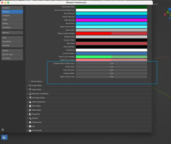Switch to the Viewport preferences tab
This screenshot has height=144, width=171.
(x=12, y=16)
